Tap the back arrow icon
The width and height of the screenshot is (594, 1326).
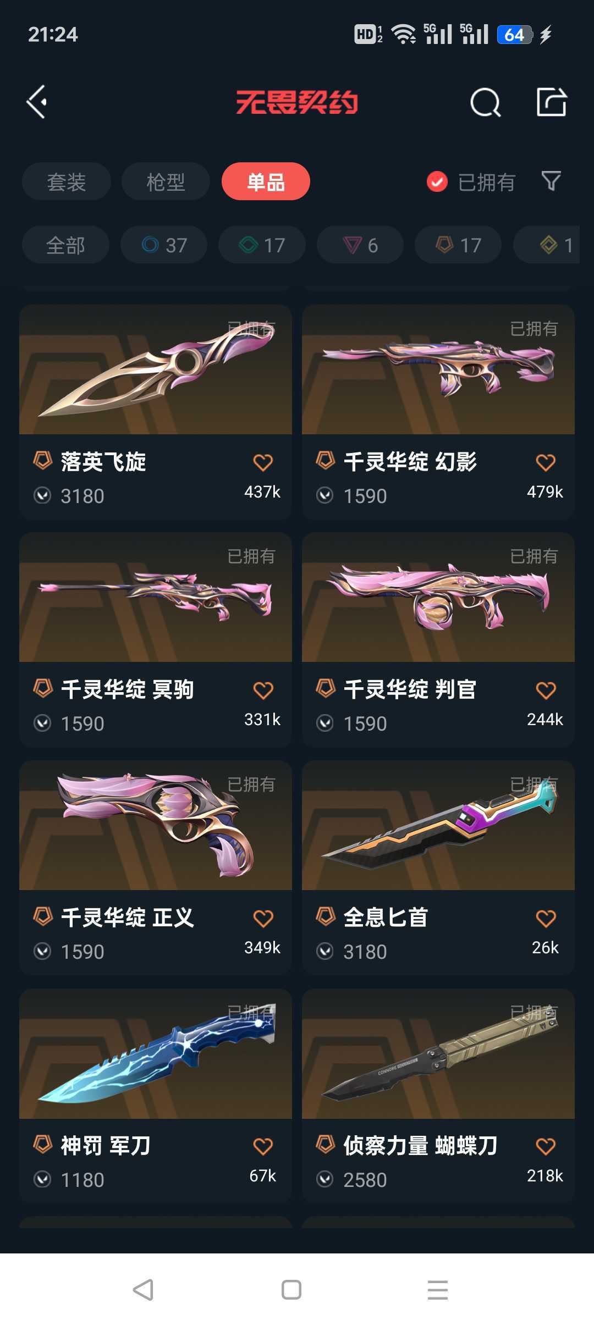coord(37,102)
